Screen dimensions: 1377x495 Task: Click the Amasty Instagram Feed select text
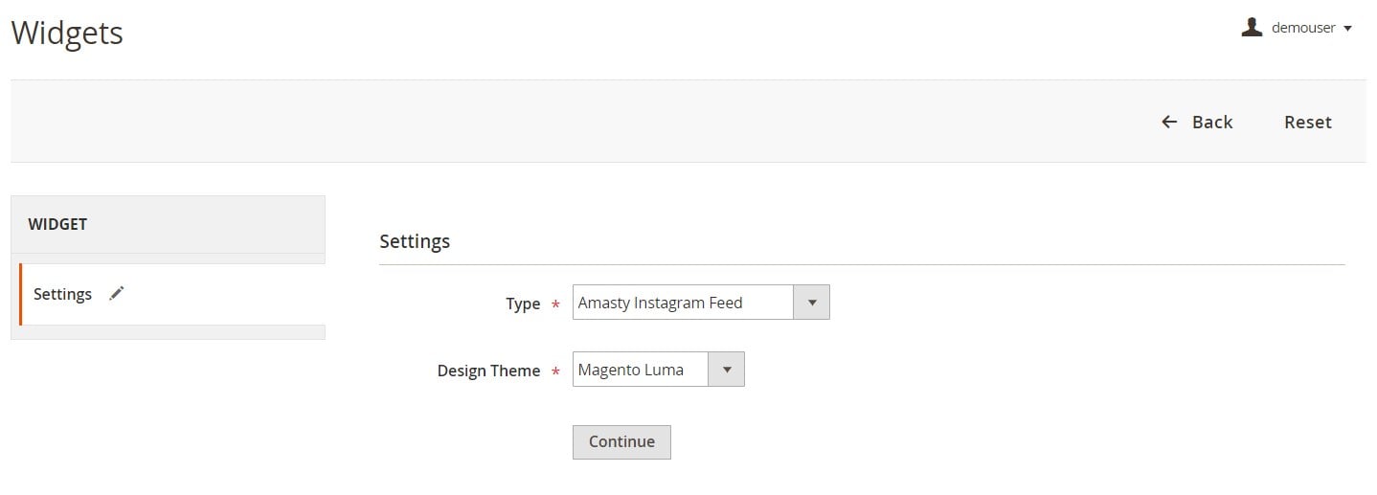661,303
